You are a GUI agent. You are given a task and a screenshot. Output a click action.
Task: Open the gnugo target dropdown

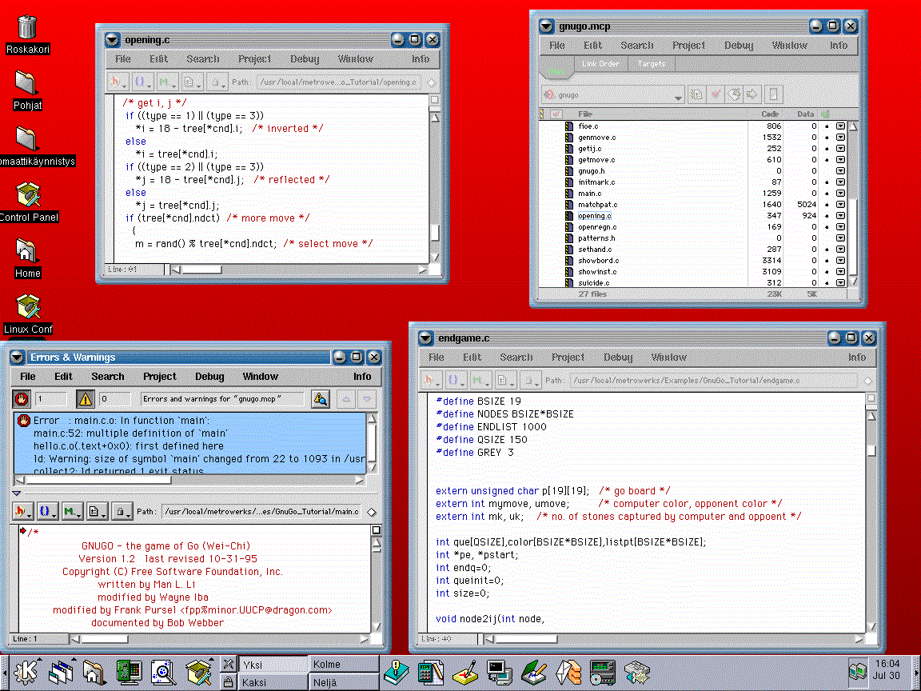(x=613, y=95)
